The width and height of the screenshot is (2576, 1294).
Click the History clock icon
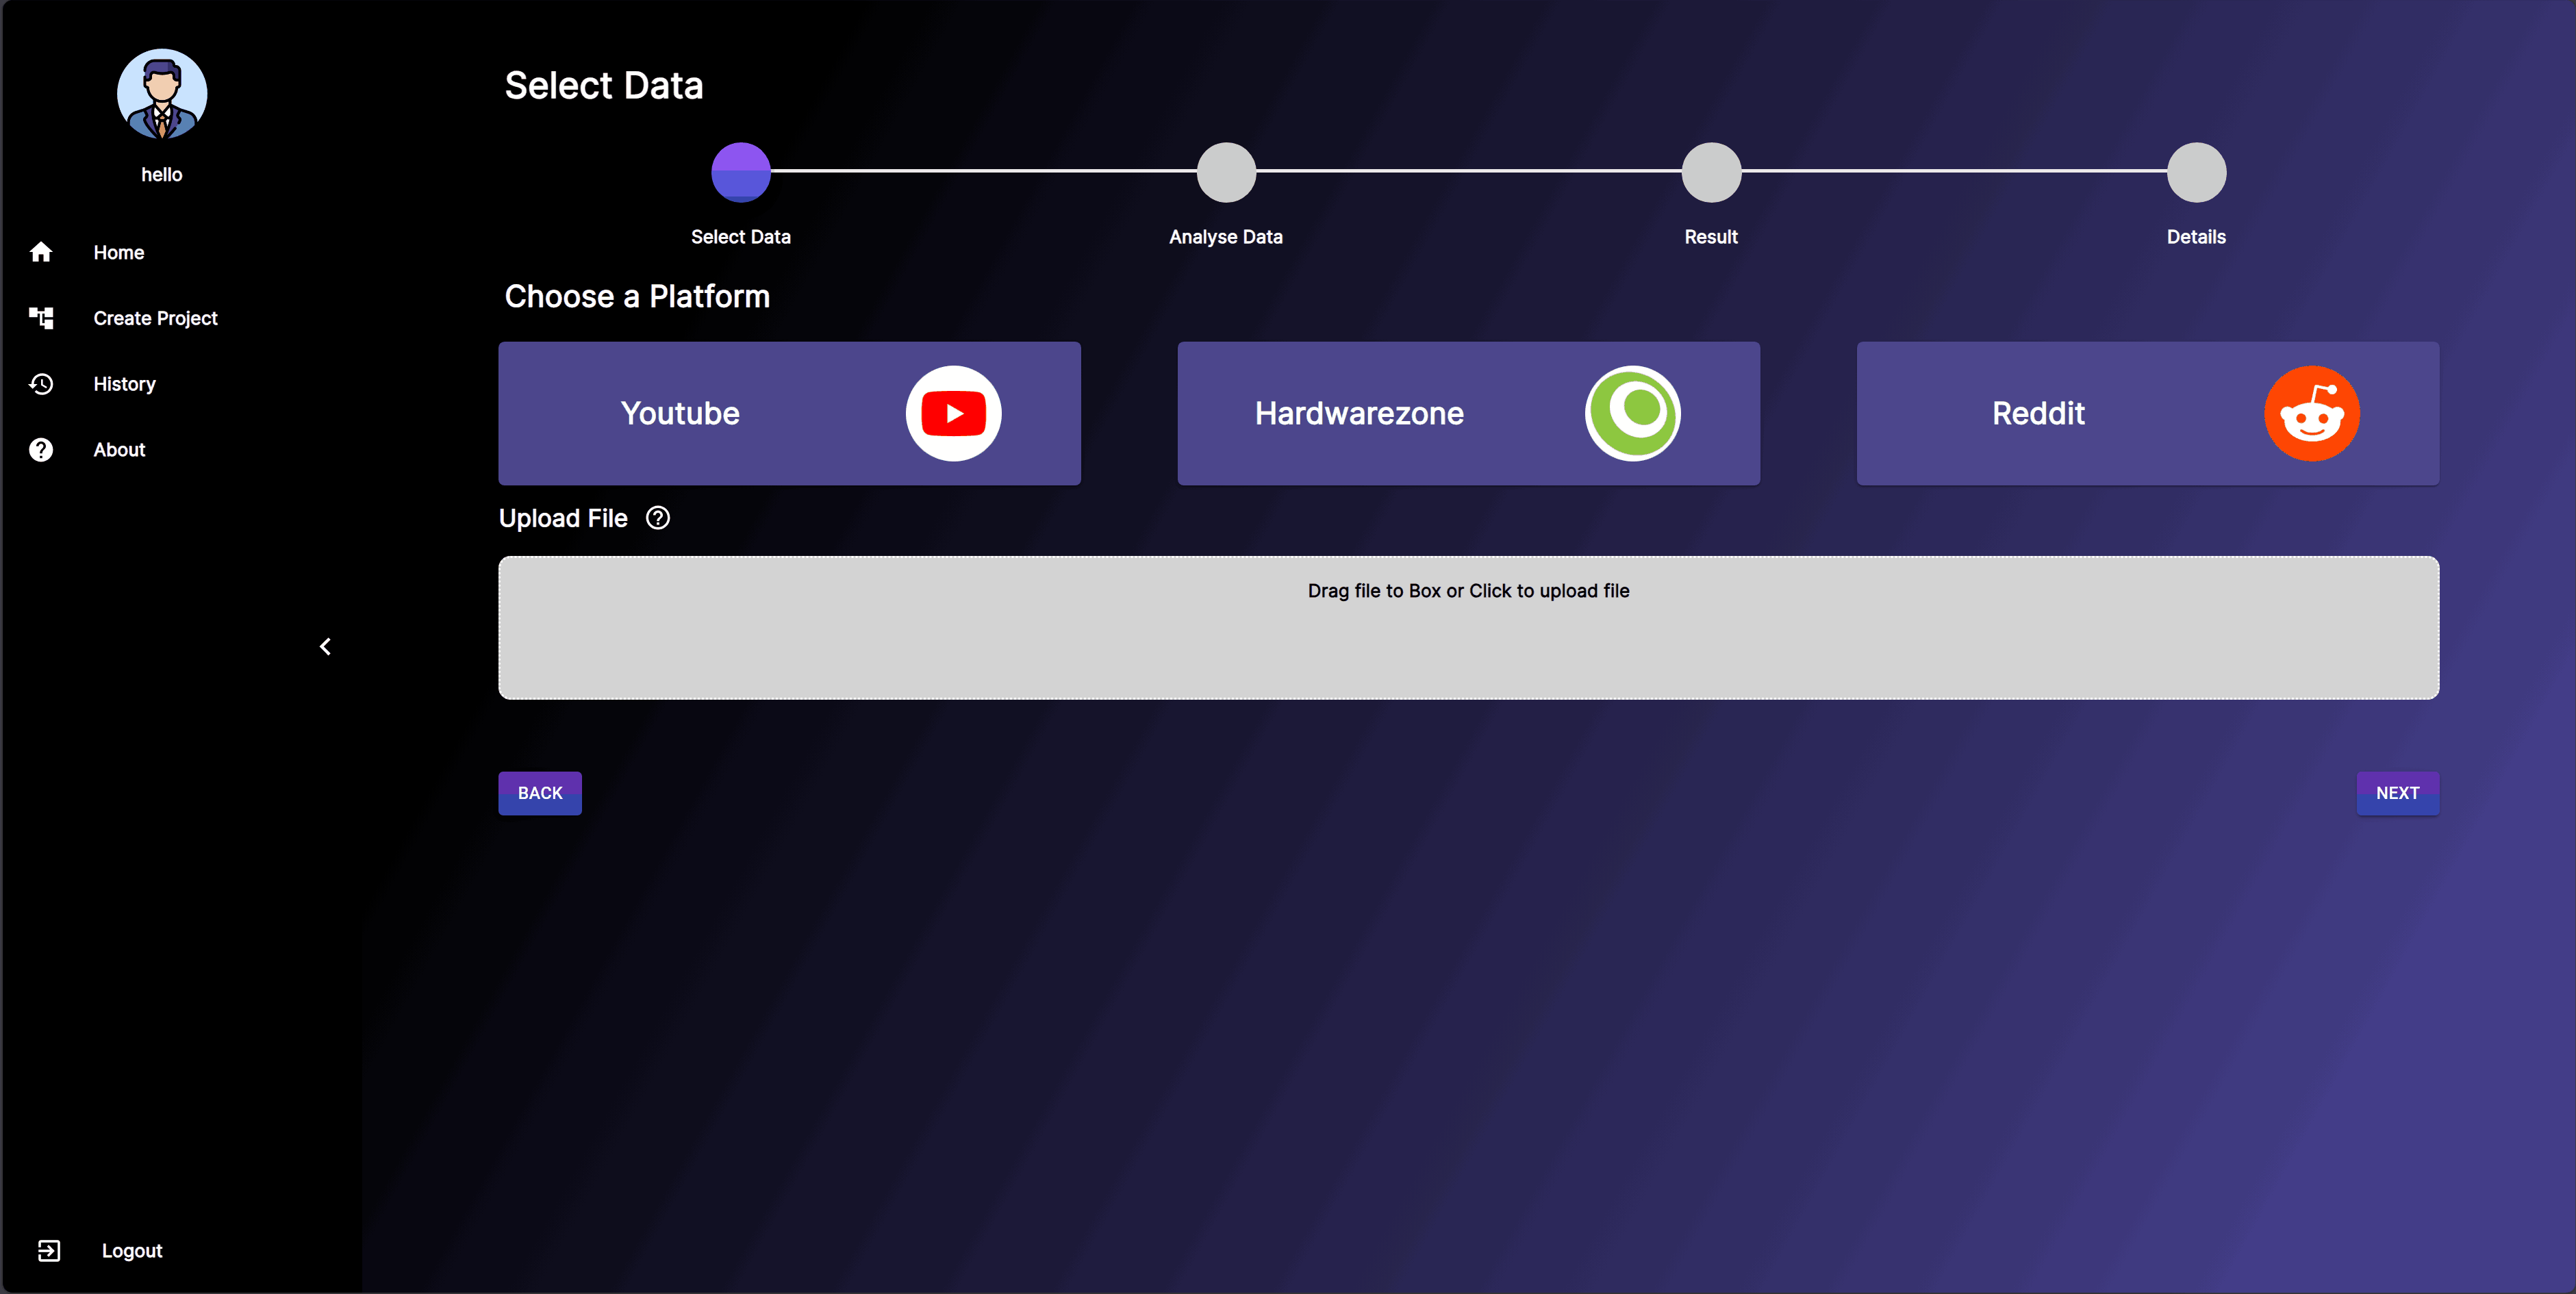41,384
